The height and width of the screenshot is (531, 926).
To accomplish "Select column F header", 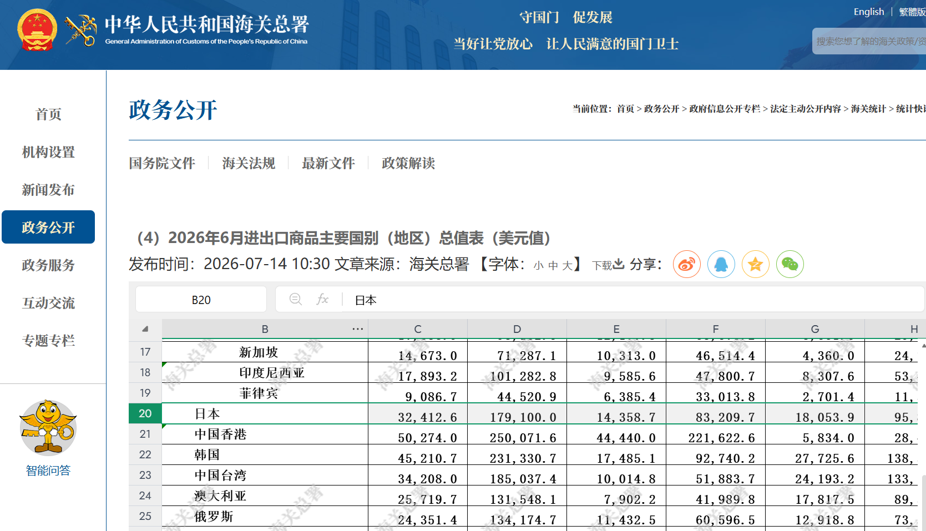I will pyautogui.click(x=716, y=329).
